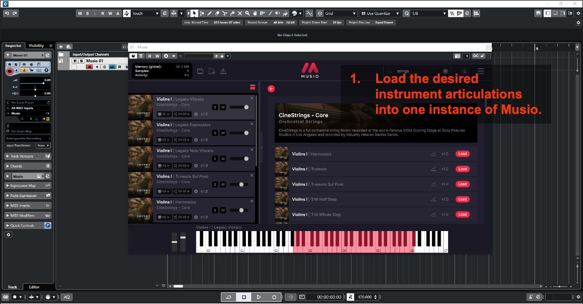Switch to the Track tab at bottom
The height and width of the screenshot is (304, 583).
[13, 287]
